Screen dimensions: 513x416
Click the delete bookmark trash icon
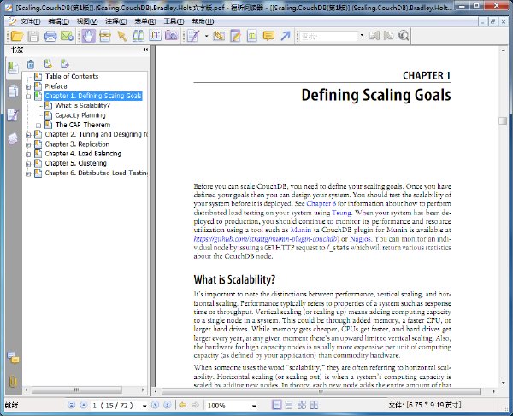31,64
